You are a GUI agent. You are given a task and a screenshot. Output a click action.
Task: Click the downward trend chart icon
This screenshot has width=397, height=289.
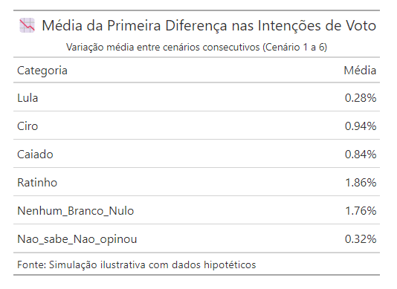pos(27,25)
